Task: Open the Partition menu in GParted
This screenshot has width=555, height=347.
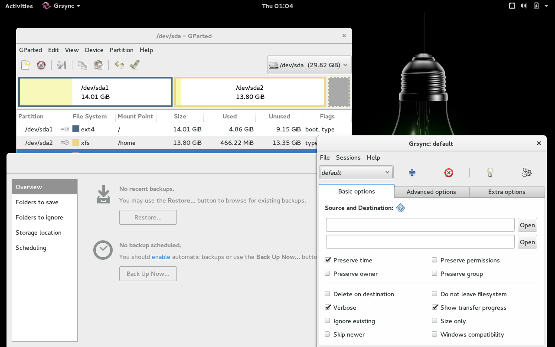Action: tap(121, 50)
